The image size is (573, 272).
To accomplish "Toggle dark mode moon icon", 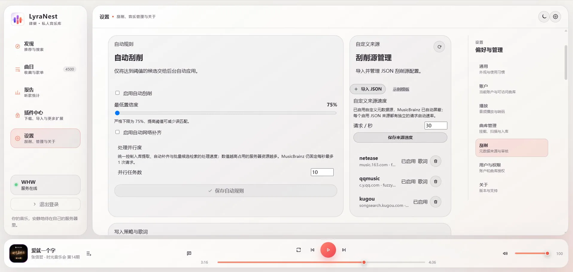I will (544, 17).
